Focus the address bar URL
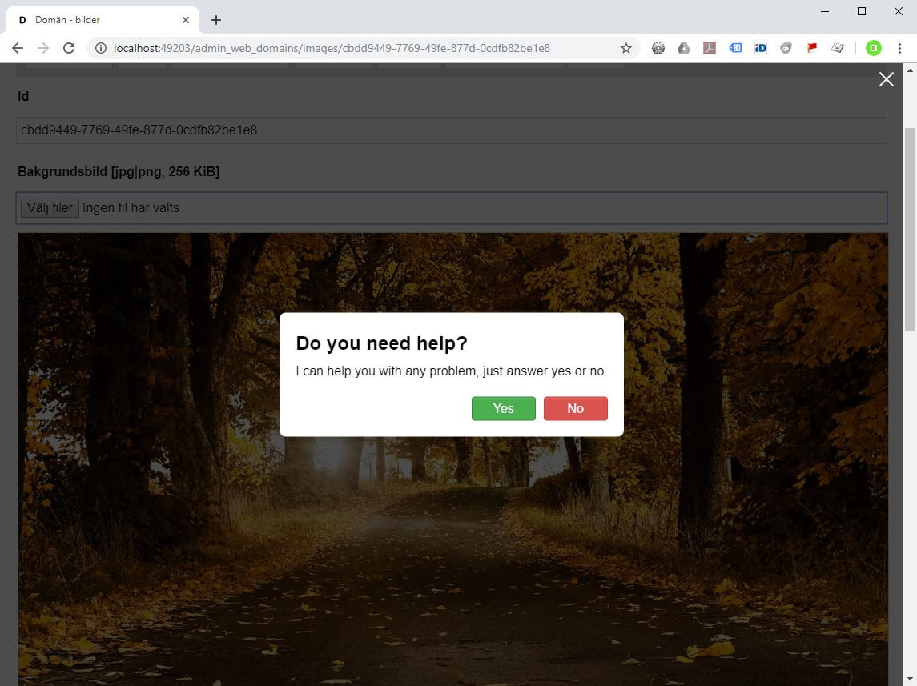The height and width of the screenshot is (686, 917). pos(332,48)
